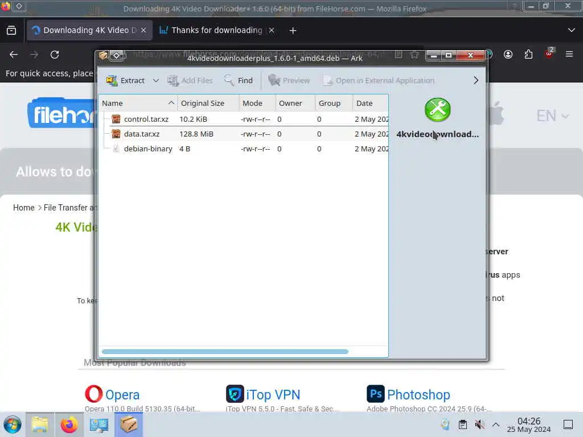Click the data.tar.xz archive icon

point(116,134)
